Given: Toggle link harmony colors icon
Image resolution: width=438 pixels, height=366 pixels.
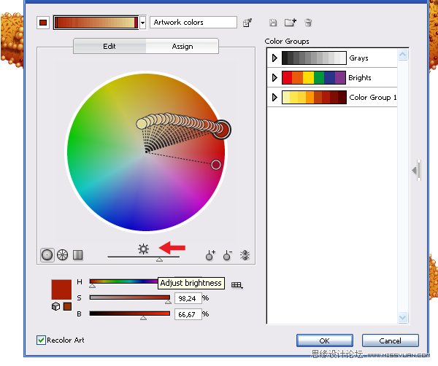Looking at the screenshot, I should point(245,255).
